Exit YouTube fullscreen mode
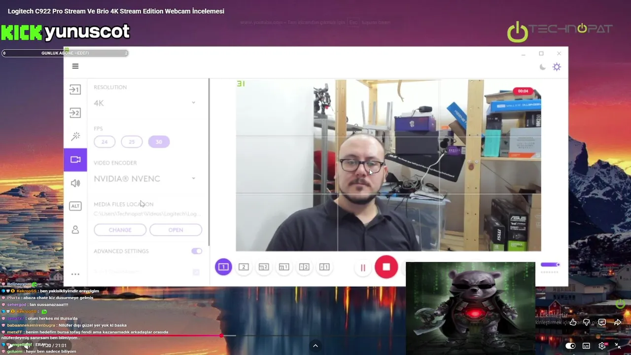 [618, 346]
